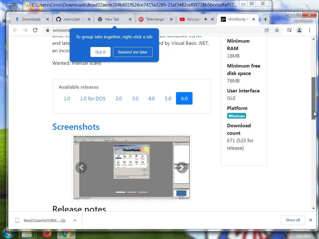
Task: Open the Chrome three-dot menu
Action: coord(309,30)
